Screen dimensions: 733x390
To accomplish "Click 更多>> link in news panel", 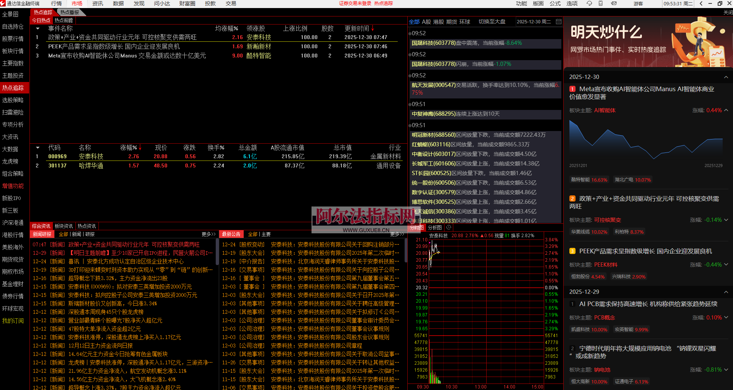I will point(208,234).
